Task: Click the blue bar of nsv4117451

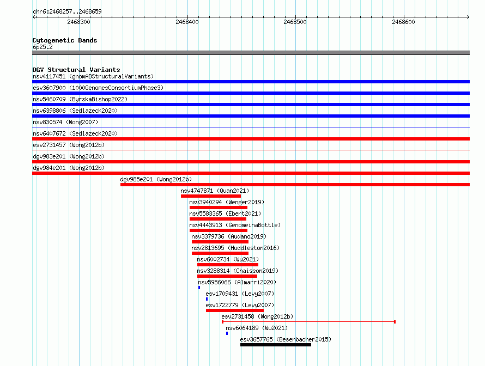Action: click(x=251, y=82)
